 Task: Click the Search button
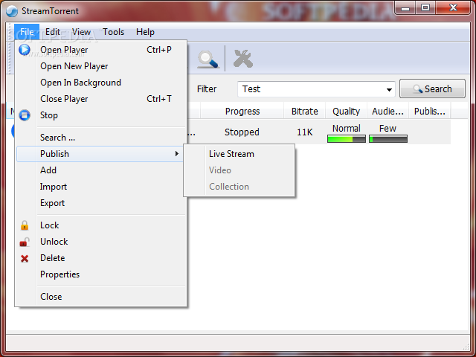[x=432, y=89]
